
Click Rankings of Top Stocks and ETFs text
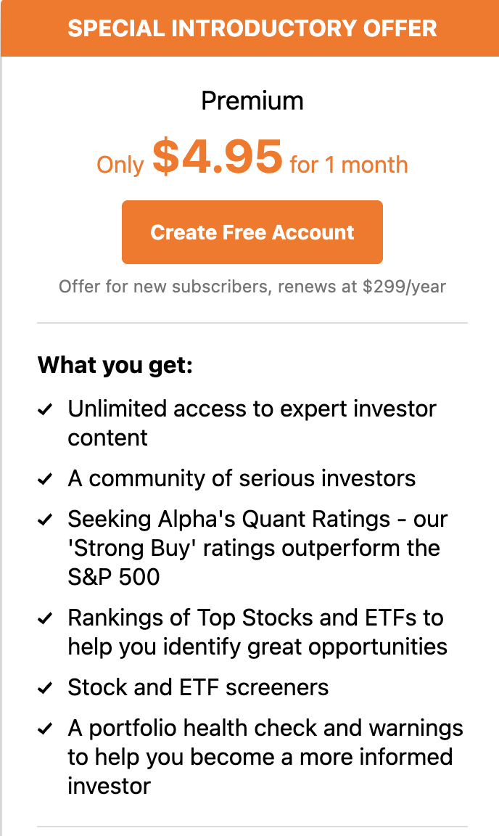click(257, 632)
